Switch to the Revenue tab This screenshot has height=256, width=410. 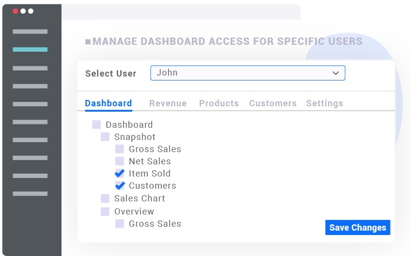click(x=168, y=103)
